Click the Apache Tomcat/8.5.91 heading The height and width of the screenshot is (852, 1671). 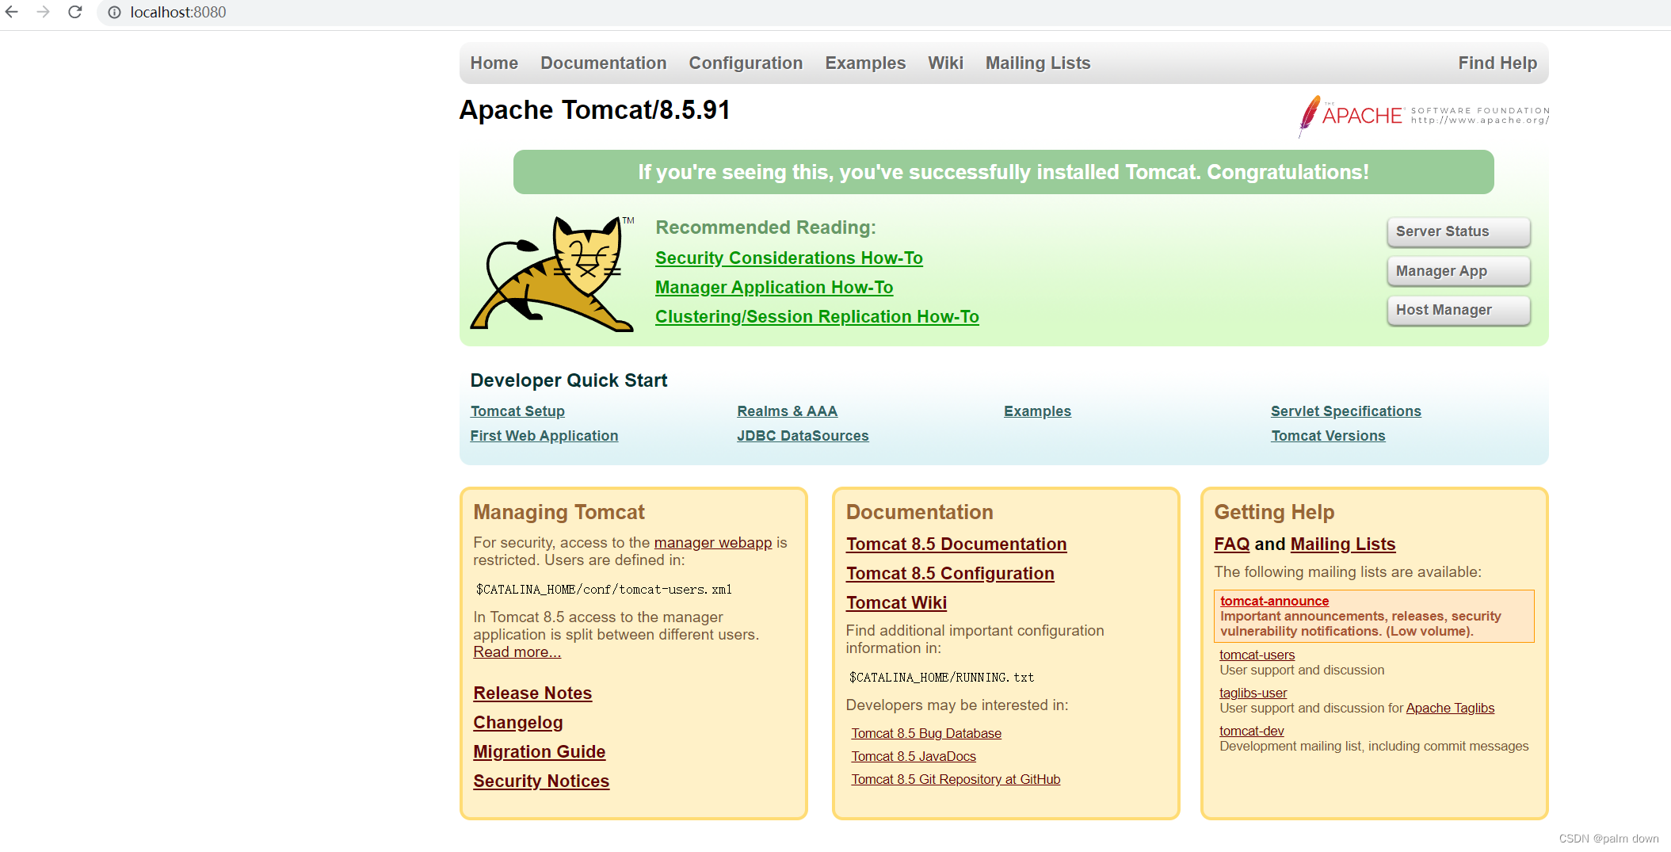(595, 110)
